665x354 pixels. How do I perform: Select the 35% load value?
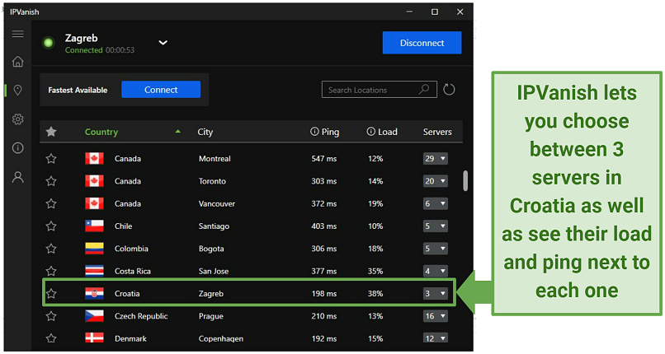[375, 271]
